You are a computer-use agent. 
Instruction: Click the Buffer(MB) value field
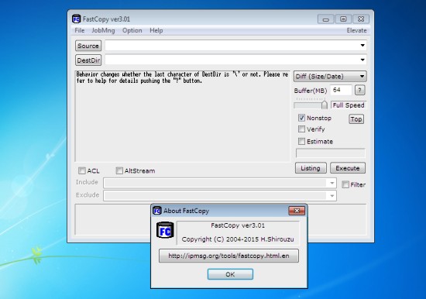coord(341,90)
